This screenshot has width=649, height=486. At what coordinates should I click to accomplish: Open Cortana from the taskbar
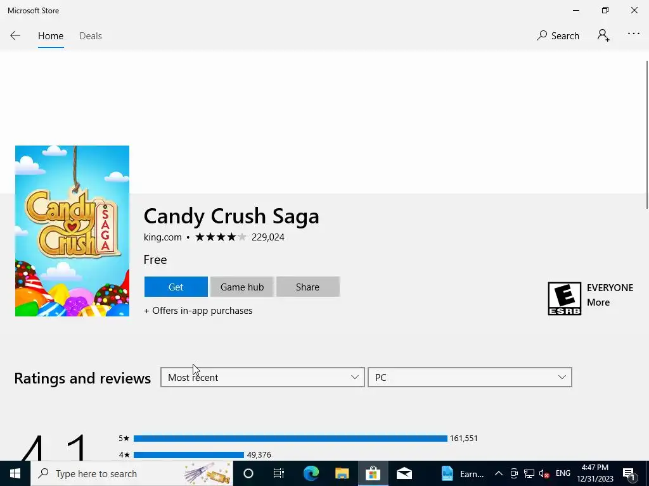point(248,473)
